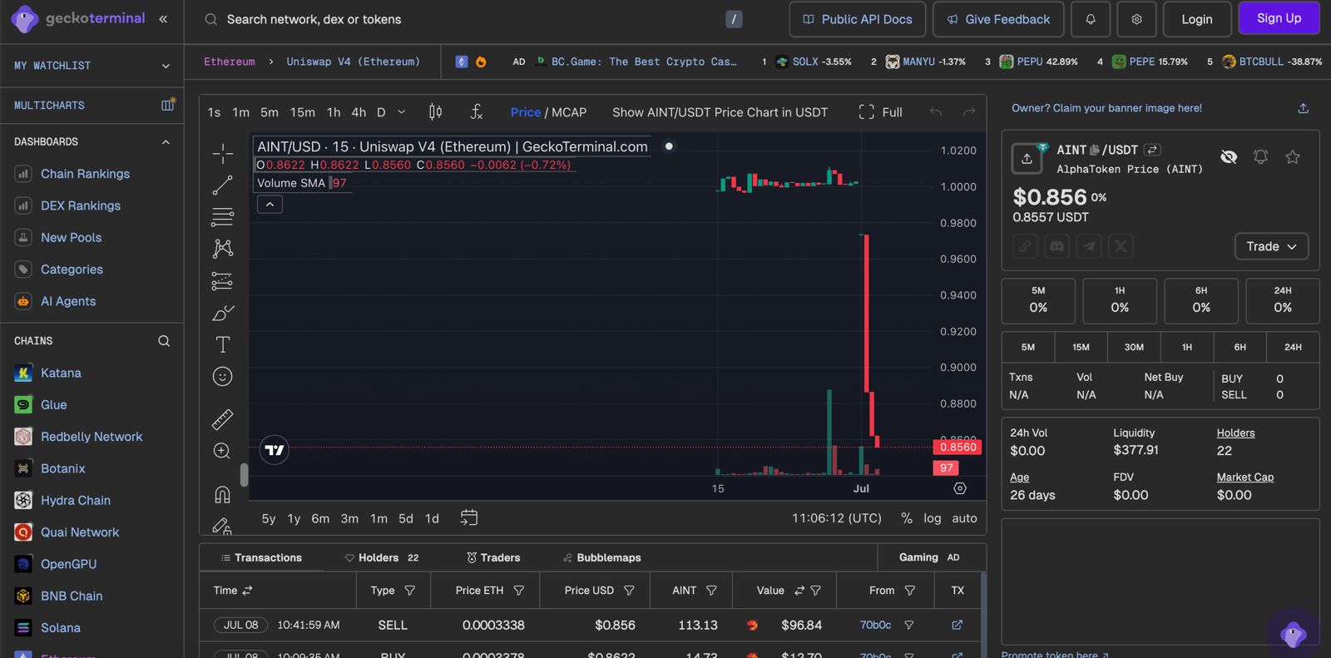The width and height of the screenshot is (1331, 658).
Task: Click the Login button
Action: click(1196, 19)
